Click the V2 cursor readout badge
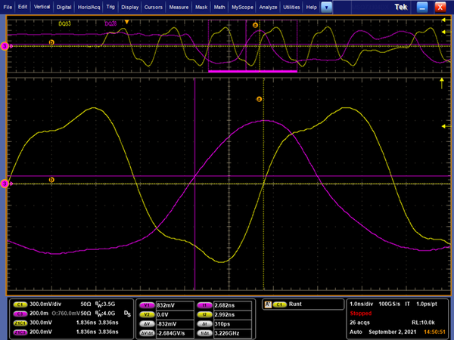Viewport: 454px width, 340px height. click(x=147, y=313)
